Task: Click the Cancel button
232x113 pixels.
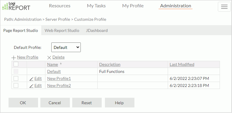Action: click(x=55, y=103)
